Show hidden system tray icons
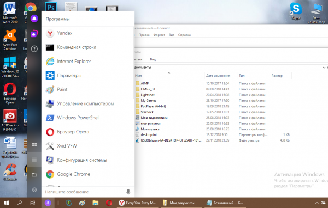 (317, 203)
